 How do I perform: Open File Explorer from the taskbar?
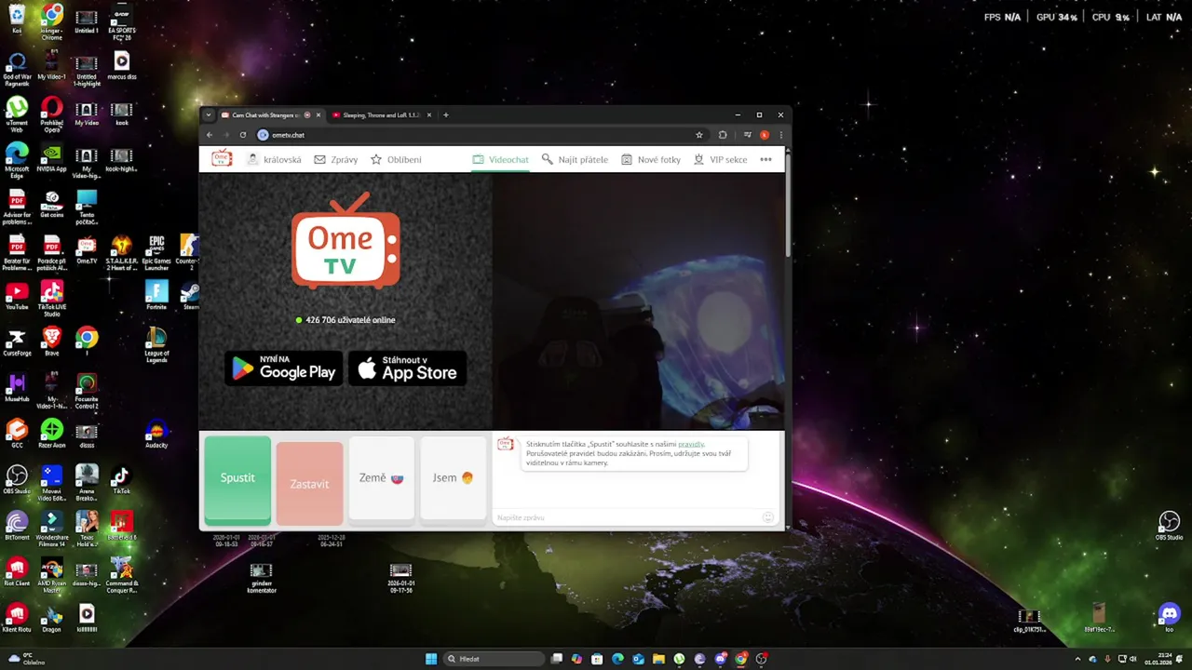[x=658, y=659]
